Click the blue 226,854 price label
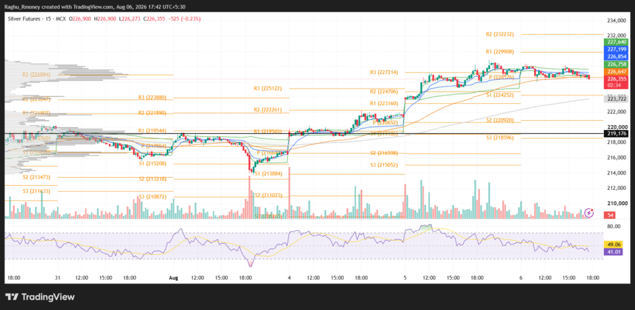 [616, 56]
